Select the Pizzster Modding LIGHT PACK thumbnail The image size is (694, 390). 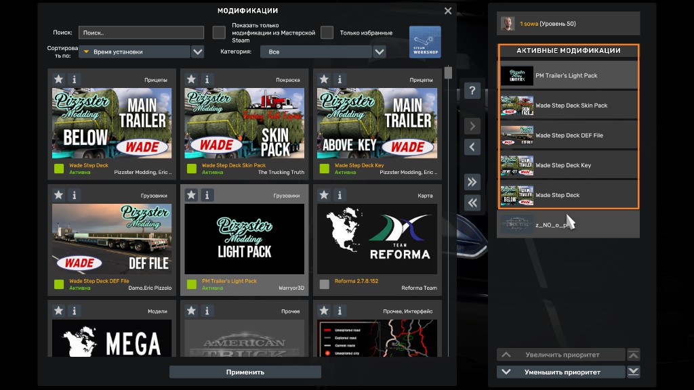[x=244, y=239]
